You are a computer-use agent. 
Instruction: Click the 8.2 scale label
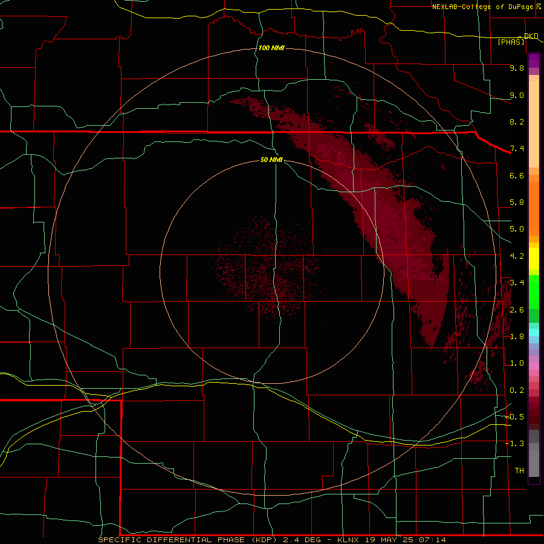click(x=517, y=121)
